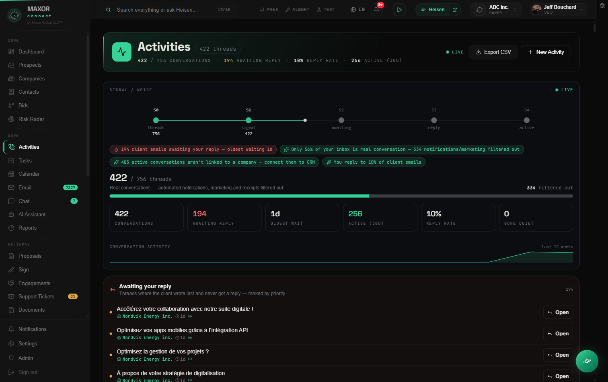Click the play button in top bar

coord(399,9)
